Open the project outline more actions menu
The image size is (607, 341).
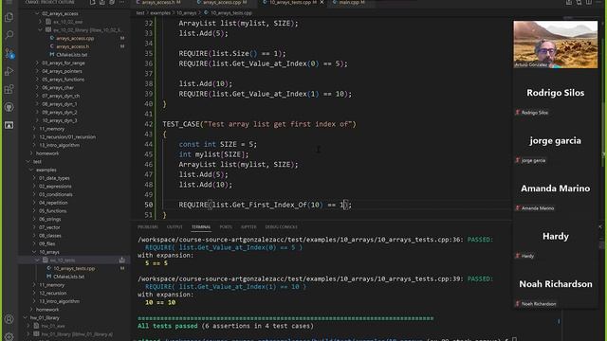pyautogui.click(x=122, y=2)
